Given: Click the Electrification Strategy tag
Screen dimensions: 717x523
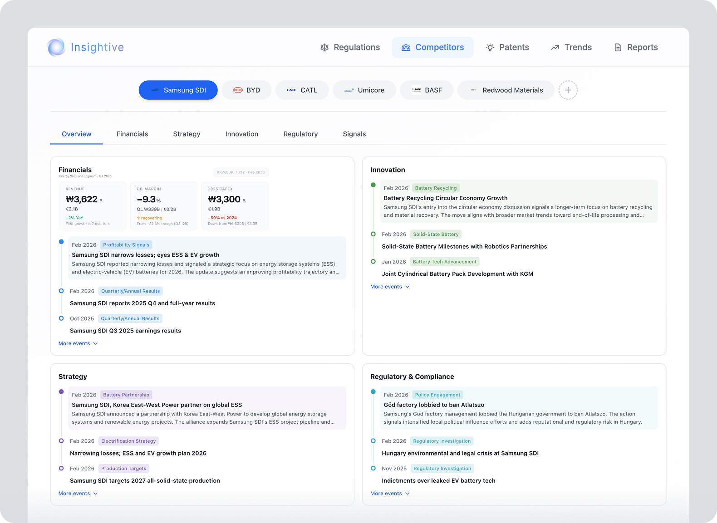Looking at the screenshot, I should [128, 441].
